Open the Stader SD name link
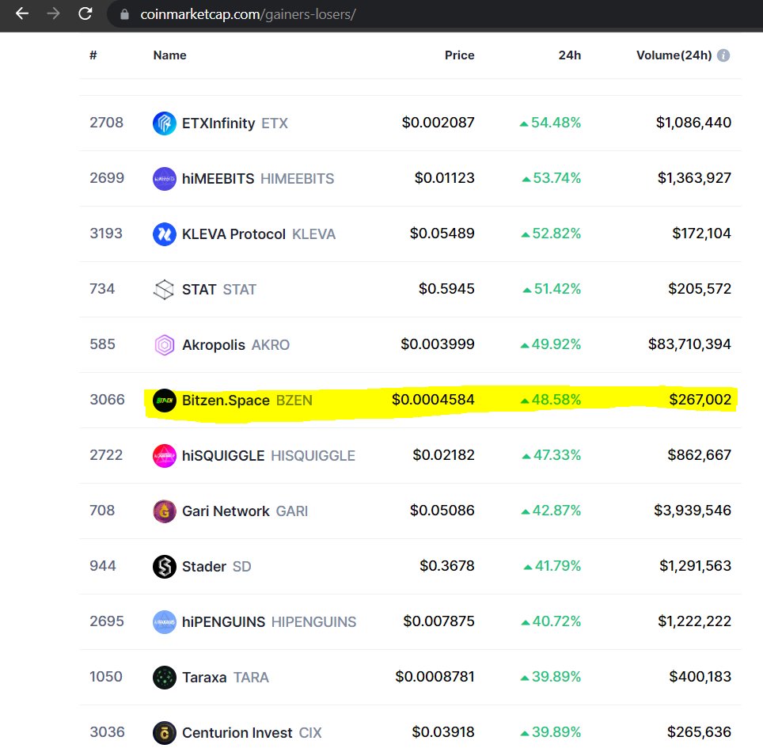Viewport: 763px width, 752px height. coord(217,567)
